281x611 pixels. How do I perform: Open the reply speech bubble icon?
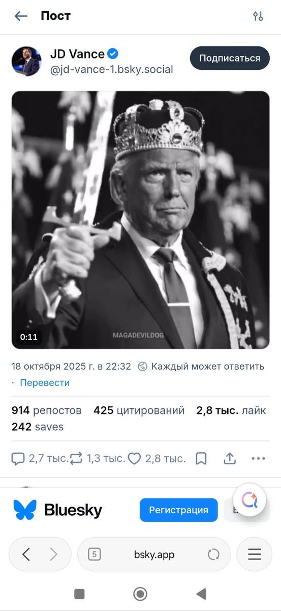18,459
